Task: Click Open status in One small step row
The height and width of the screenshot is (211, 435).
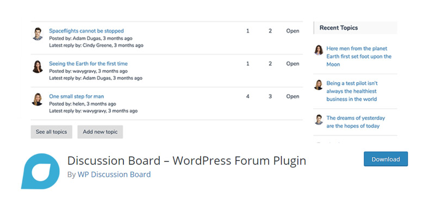Action: 293,97
